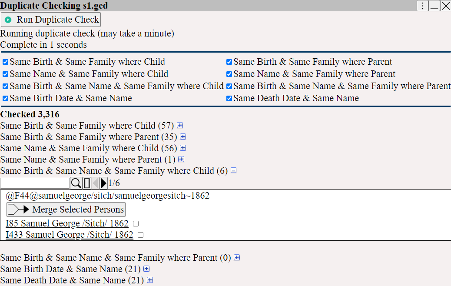Click the rectangle icon beside the search magnifier
This screenshot has width=451, height=286.
click(x=86, y=183)
